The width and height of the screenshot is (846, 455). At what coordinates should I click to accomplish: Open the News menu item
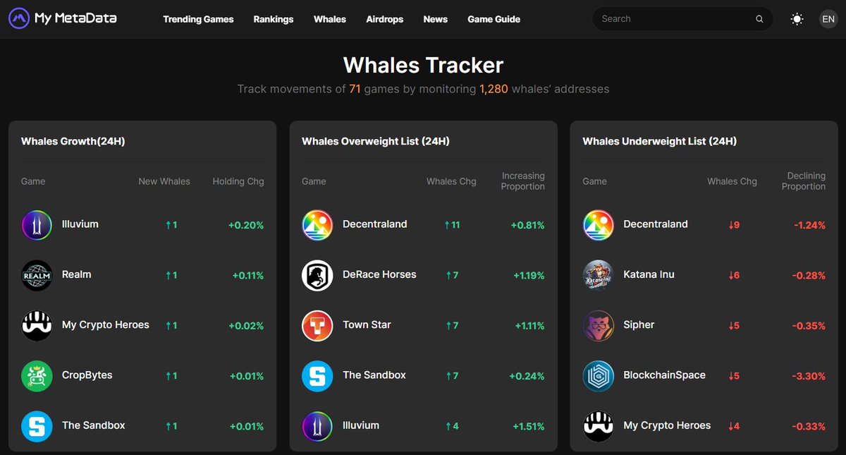[436, 19]
